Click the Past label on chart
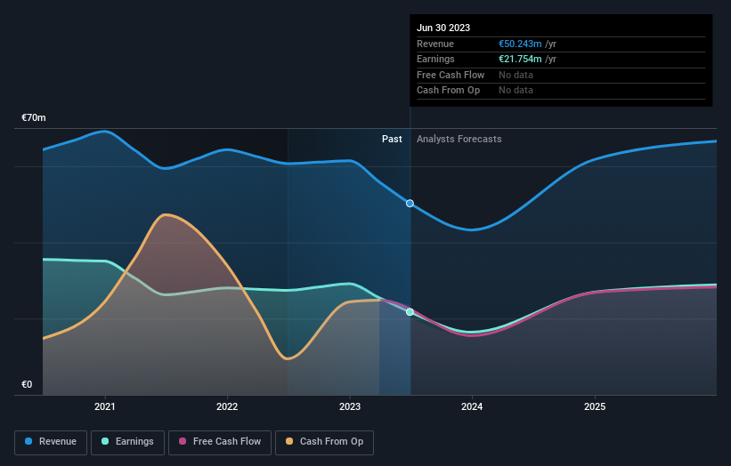This screenshot has width=731, height=466. [x=392, y=139]
